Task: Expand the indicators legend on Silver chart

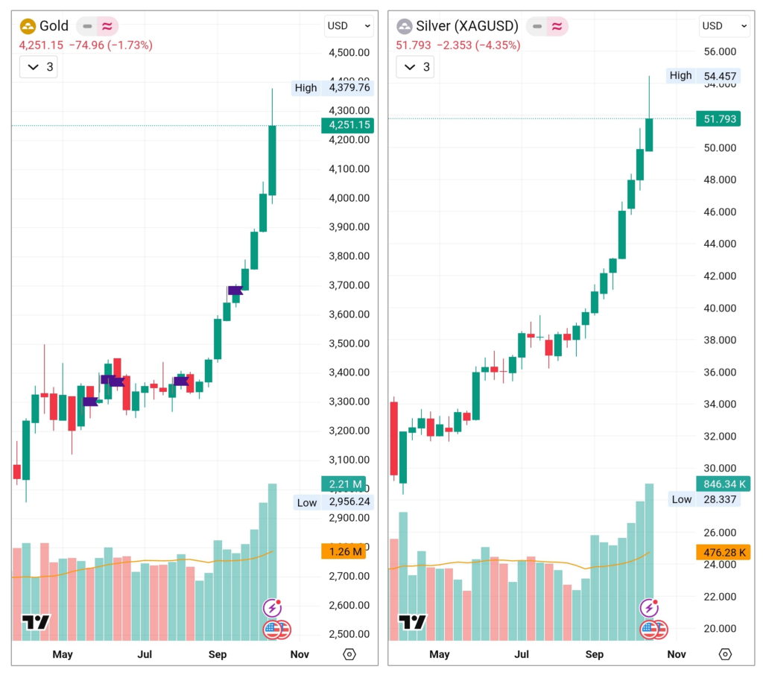Action: click(x=416, y=67)
